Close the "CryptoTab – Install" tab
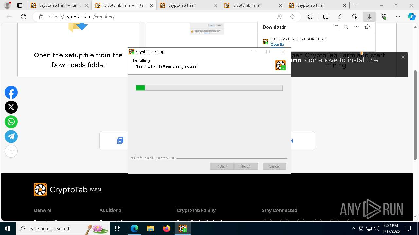This screenshot has width=419, height=235. 151,5
